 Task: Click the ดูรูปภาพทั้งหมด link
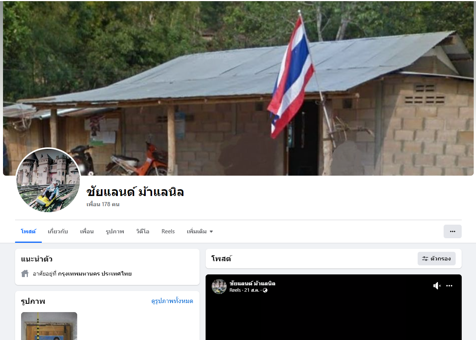[x=172, y=301]
